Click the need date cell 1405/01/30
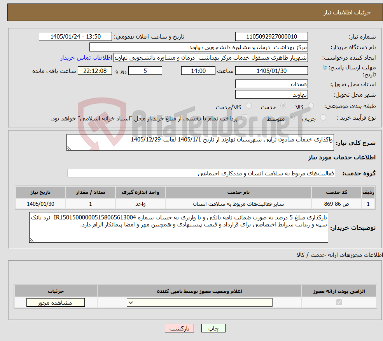The height and width of the screenshot is (341, 383). click(x=40, y=204)
